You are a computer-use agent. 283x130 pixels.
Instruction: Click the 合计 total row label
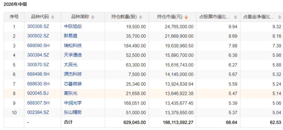point(68,122)
